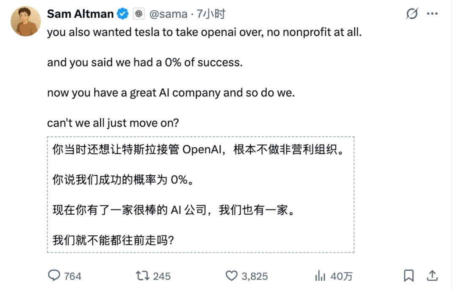Click the 245 reposts count
This screenshot has height=290, width=454.
(162, 276)
